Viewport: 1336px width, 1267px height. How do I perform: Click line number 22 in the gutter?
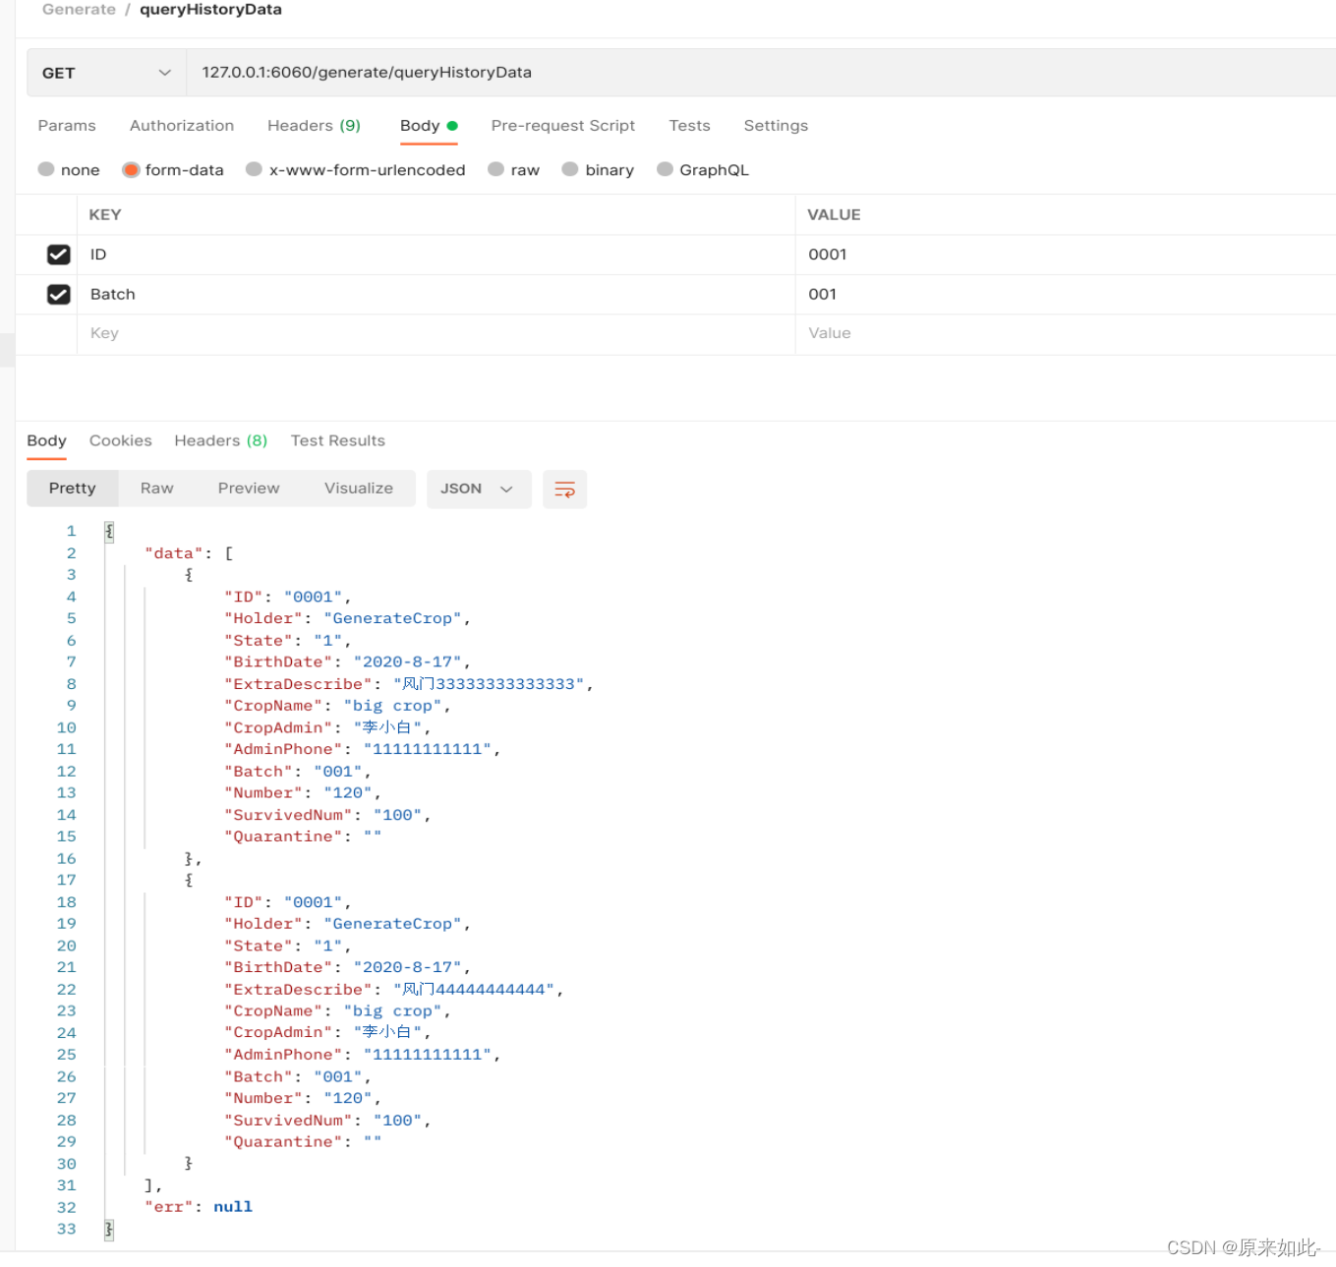66,990
